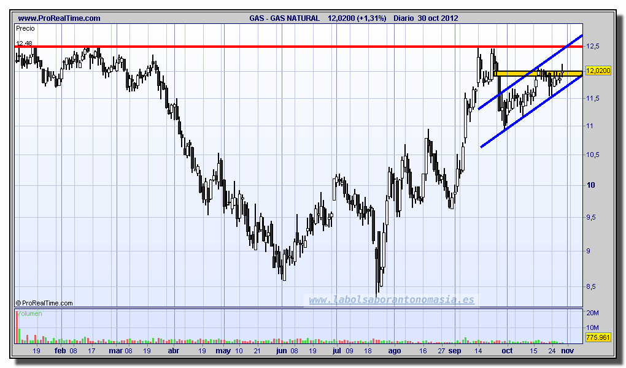Screen dimensions: 626x368
Task: Click the 30 oct 2012 date label
Action: click(x=438, y=18)
